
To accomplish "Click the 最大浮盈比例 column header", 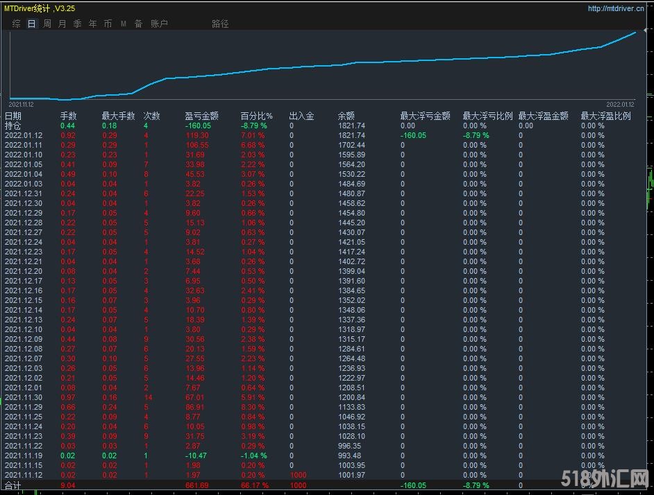I will (606, 116).
